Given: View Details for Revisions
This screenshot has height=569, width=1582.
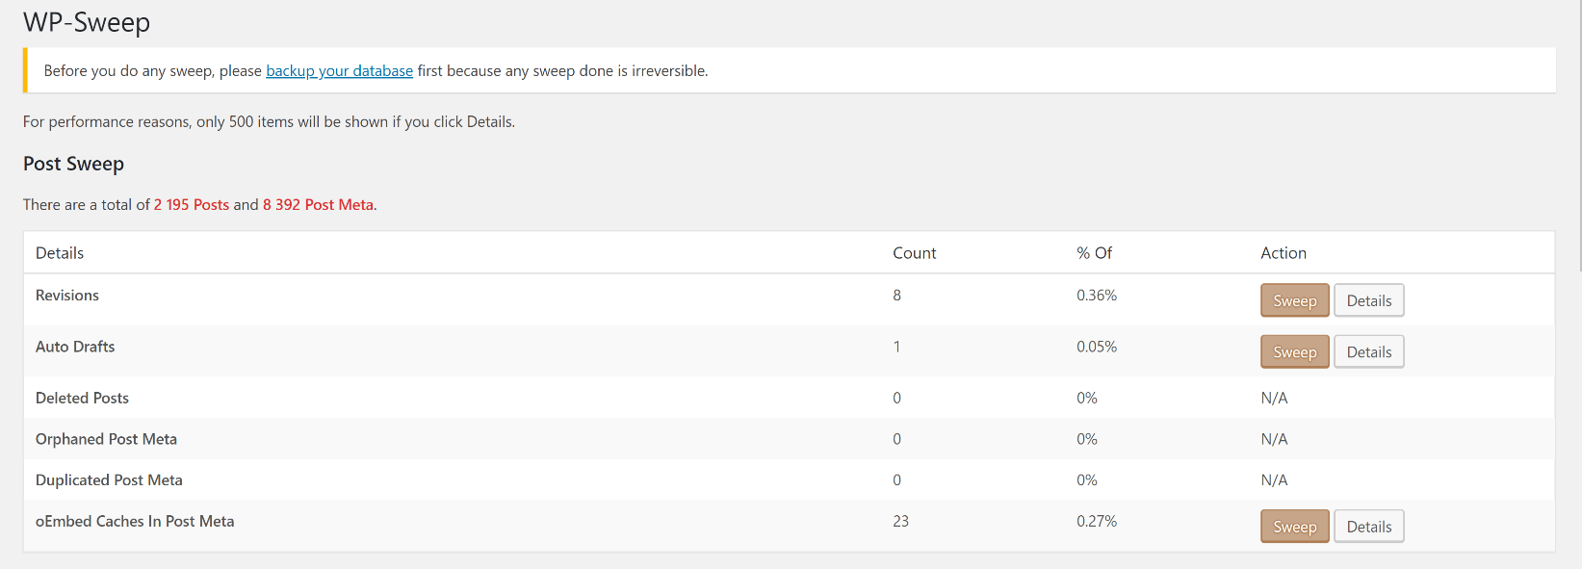Looking at the screenshot, I should tap(1368, 300).
